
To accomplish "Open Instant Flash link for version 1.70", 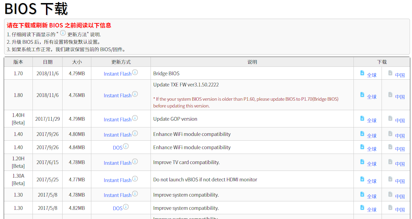I will 117,74.
